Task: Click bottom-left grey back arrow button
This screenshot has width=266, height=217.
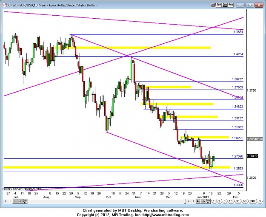Action: tap(15, 201)
